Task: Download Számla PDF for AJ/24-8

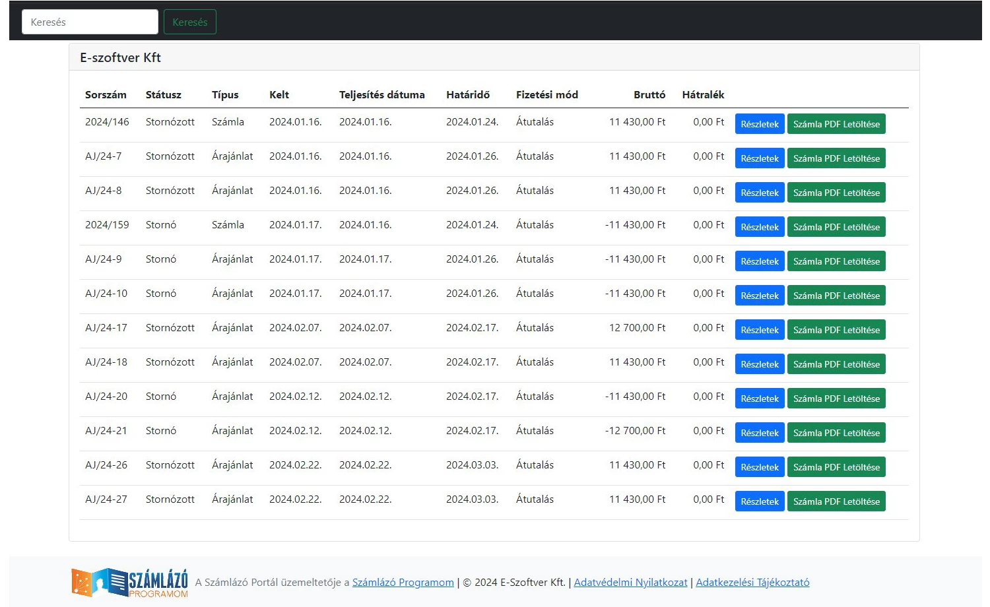Action: click(836, 193)
